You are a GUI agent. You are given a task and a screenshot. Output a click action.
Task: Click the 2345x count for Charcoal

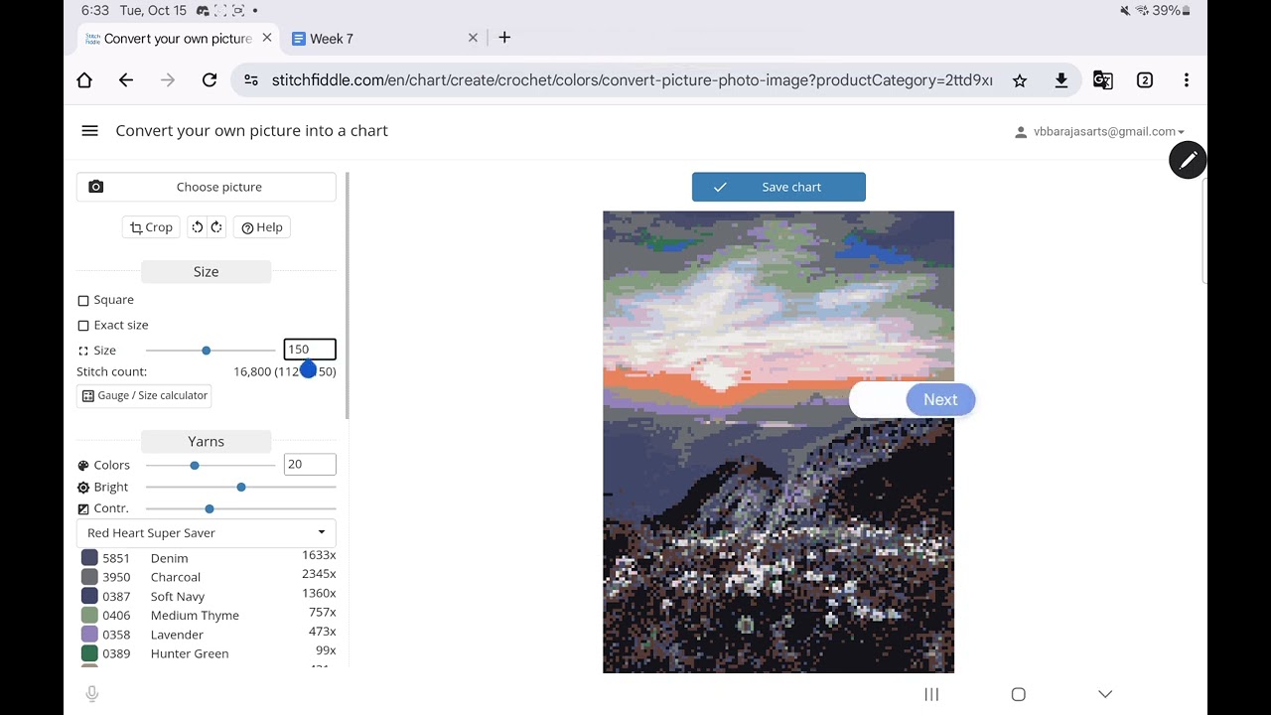pyautogui.click(x=319, y=574)
